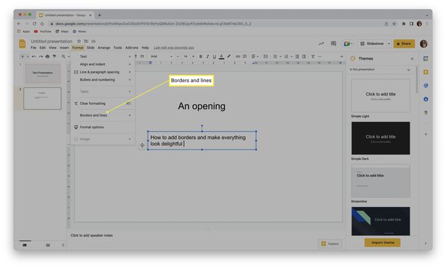446x268 pixels.
Task: Open the text align dropdown
Action: 255,57
